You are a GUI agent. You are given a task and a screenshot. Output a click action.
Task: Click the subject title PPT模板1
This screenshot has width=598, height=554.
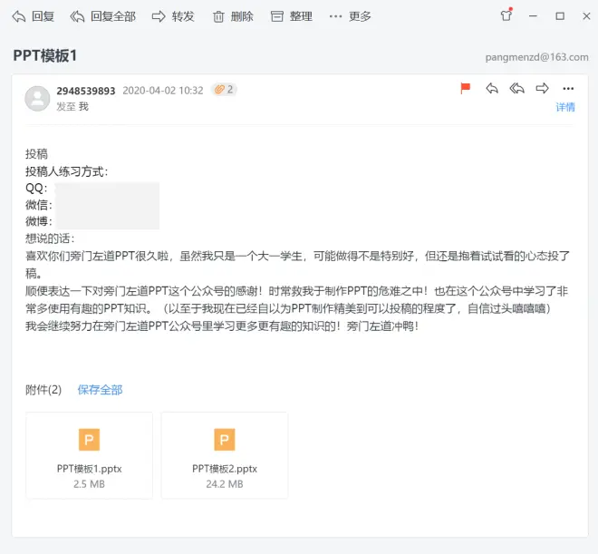tap(45, 55)
